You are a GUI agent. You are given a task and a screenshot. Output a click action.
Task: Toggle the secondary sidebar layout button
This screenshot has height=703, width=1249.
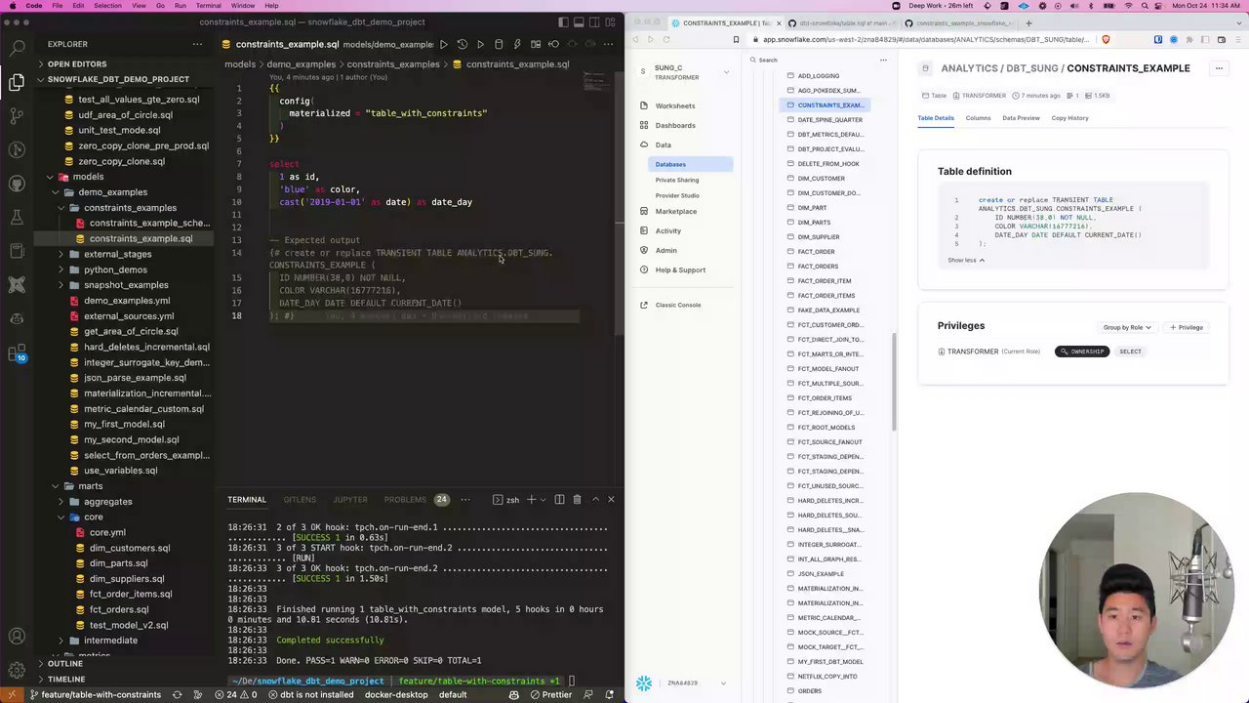(x=596, y=22)
